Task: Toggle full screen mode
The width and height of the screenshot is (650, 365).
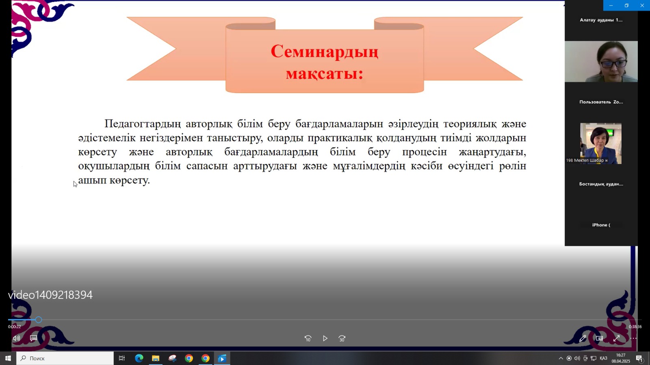Action: pyautogui.click(x=616, y=338)
